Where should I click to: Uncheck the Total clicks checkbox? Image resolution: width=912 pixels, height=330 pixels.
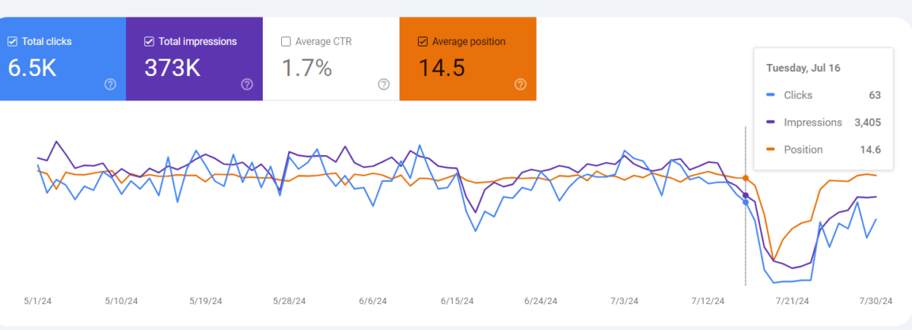(x=12, y=42)
